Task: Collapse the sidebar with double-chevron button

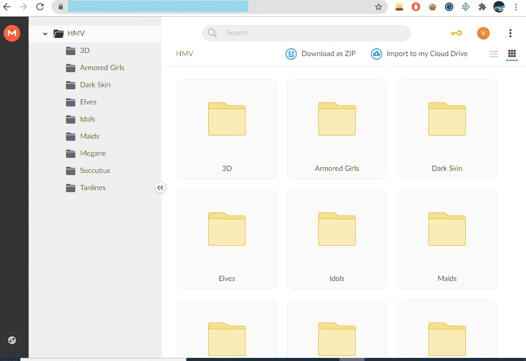Action: [x=160, y=188]
